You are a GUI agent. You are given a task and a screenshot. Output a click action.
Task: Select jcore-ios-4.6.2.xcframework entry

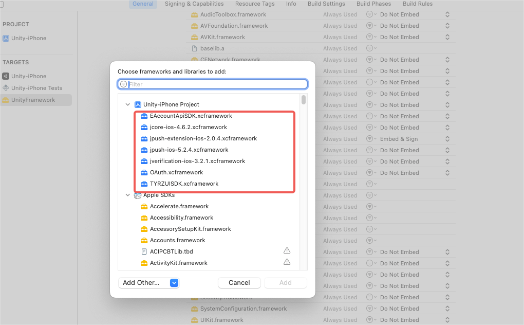[x=188, y=127]
